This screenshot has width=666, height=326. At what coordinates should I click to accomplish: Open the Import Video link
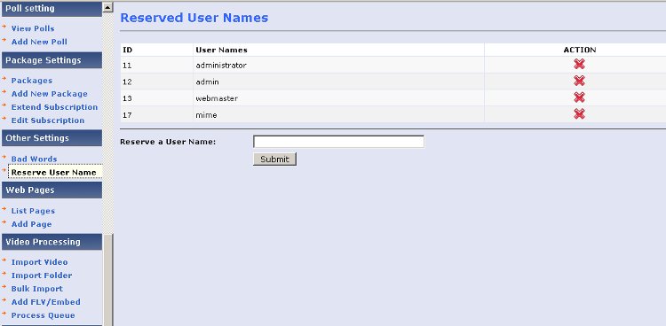pos(39,262)
